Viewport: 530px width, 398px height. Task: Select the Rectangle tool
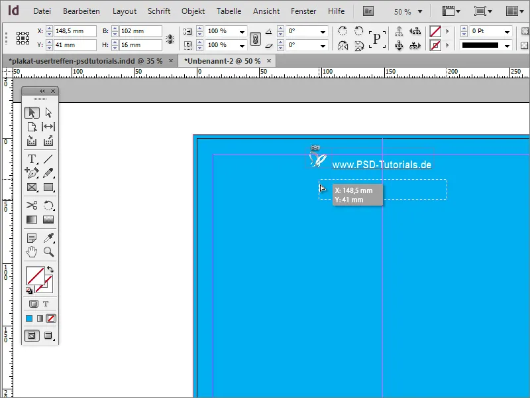click(48, 187)
